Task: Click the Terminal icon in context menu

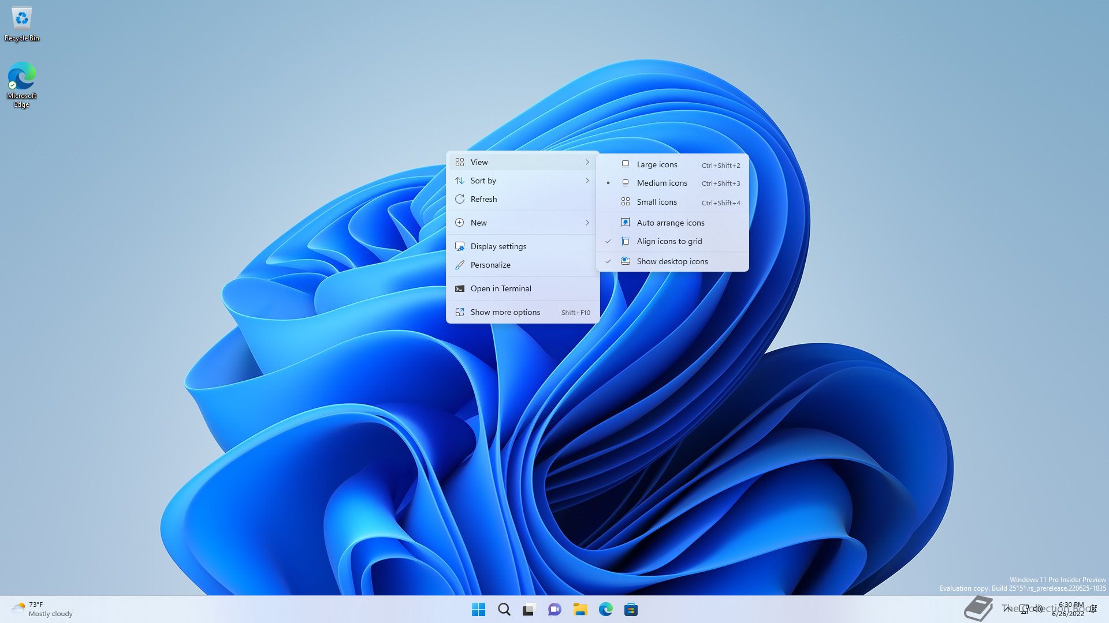Action: tap(460, 288)
